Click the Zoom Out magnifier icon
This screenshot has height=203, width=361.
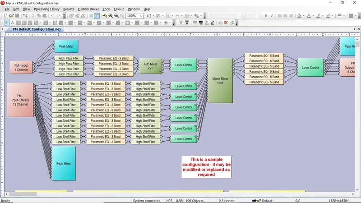coord(116,16)
